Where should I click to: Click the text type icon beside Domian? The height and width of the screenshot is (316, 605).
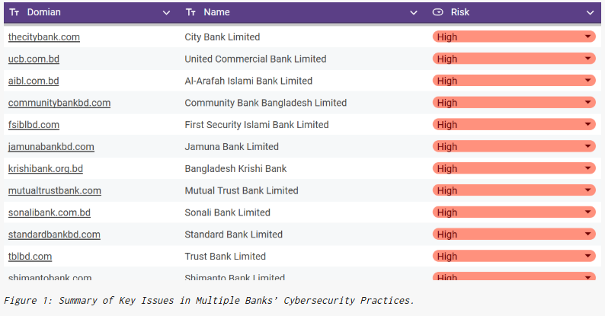pyautogui.click(x=14, y=12)
